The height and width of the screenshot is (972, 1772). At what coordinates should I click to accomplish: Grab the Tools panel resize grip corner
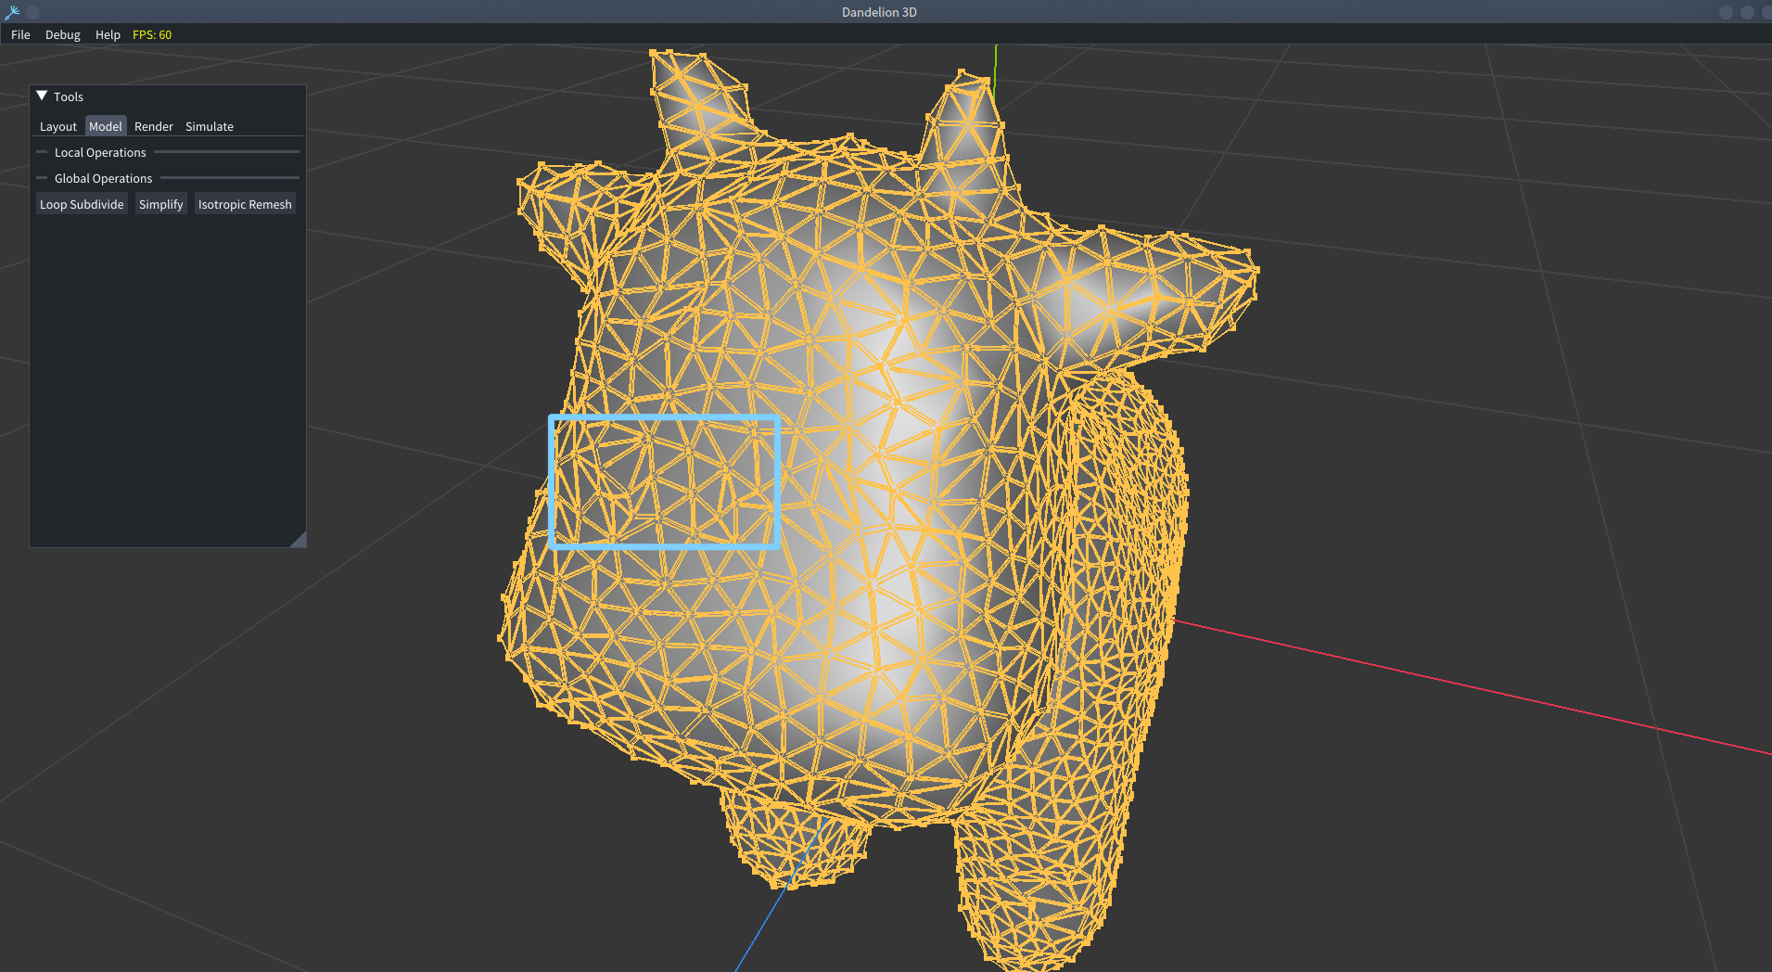click(x=299, y=540)
